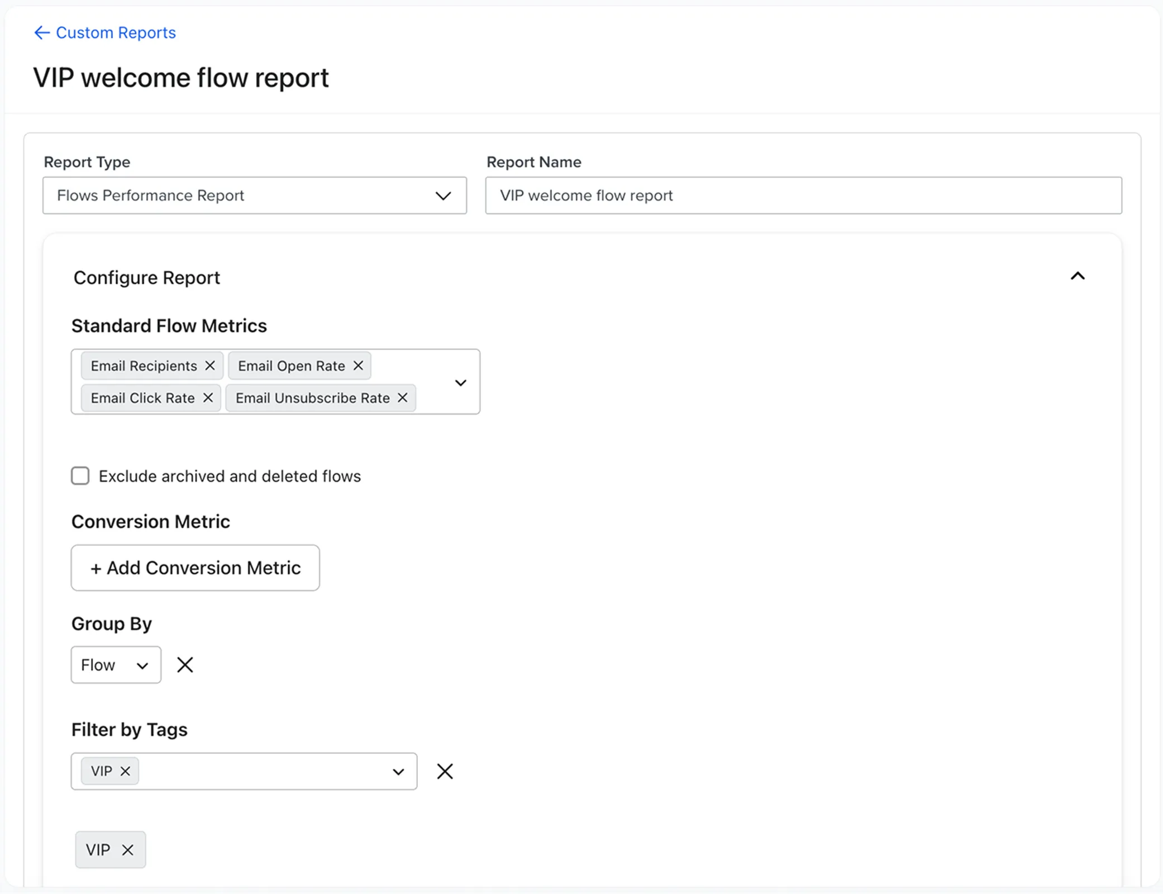1163x894 pixels.
Task: Click the VIP welcome flow report page title
Action: [181, 78]
